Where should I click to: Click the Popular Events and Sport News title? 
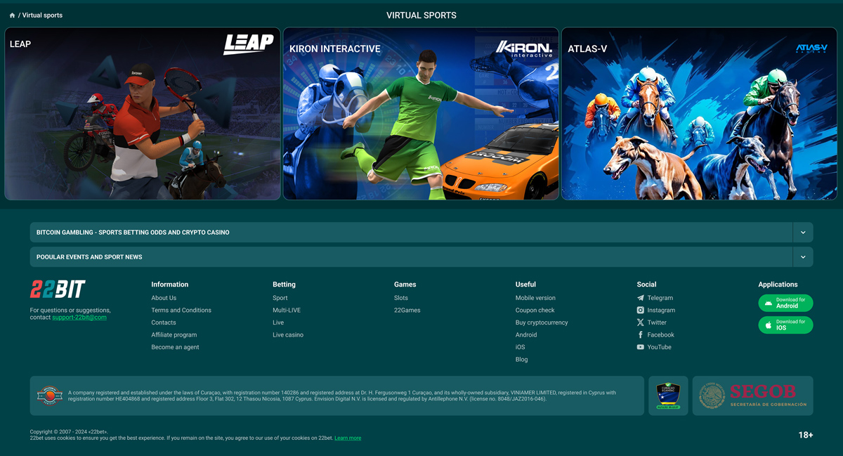89,257
